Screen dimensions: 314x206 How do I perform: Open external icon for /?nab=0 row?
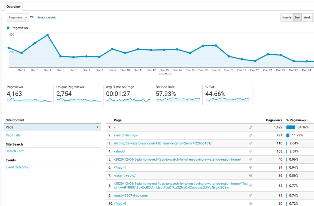251,204
